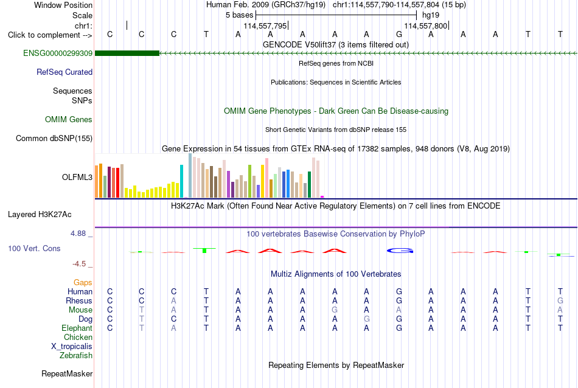The width and height of the screenshot is (578, 388).
Task: Click the 4.88 PhyloP upper scale value
Action: 78,234
